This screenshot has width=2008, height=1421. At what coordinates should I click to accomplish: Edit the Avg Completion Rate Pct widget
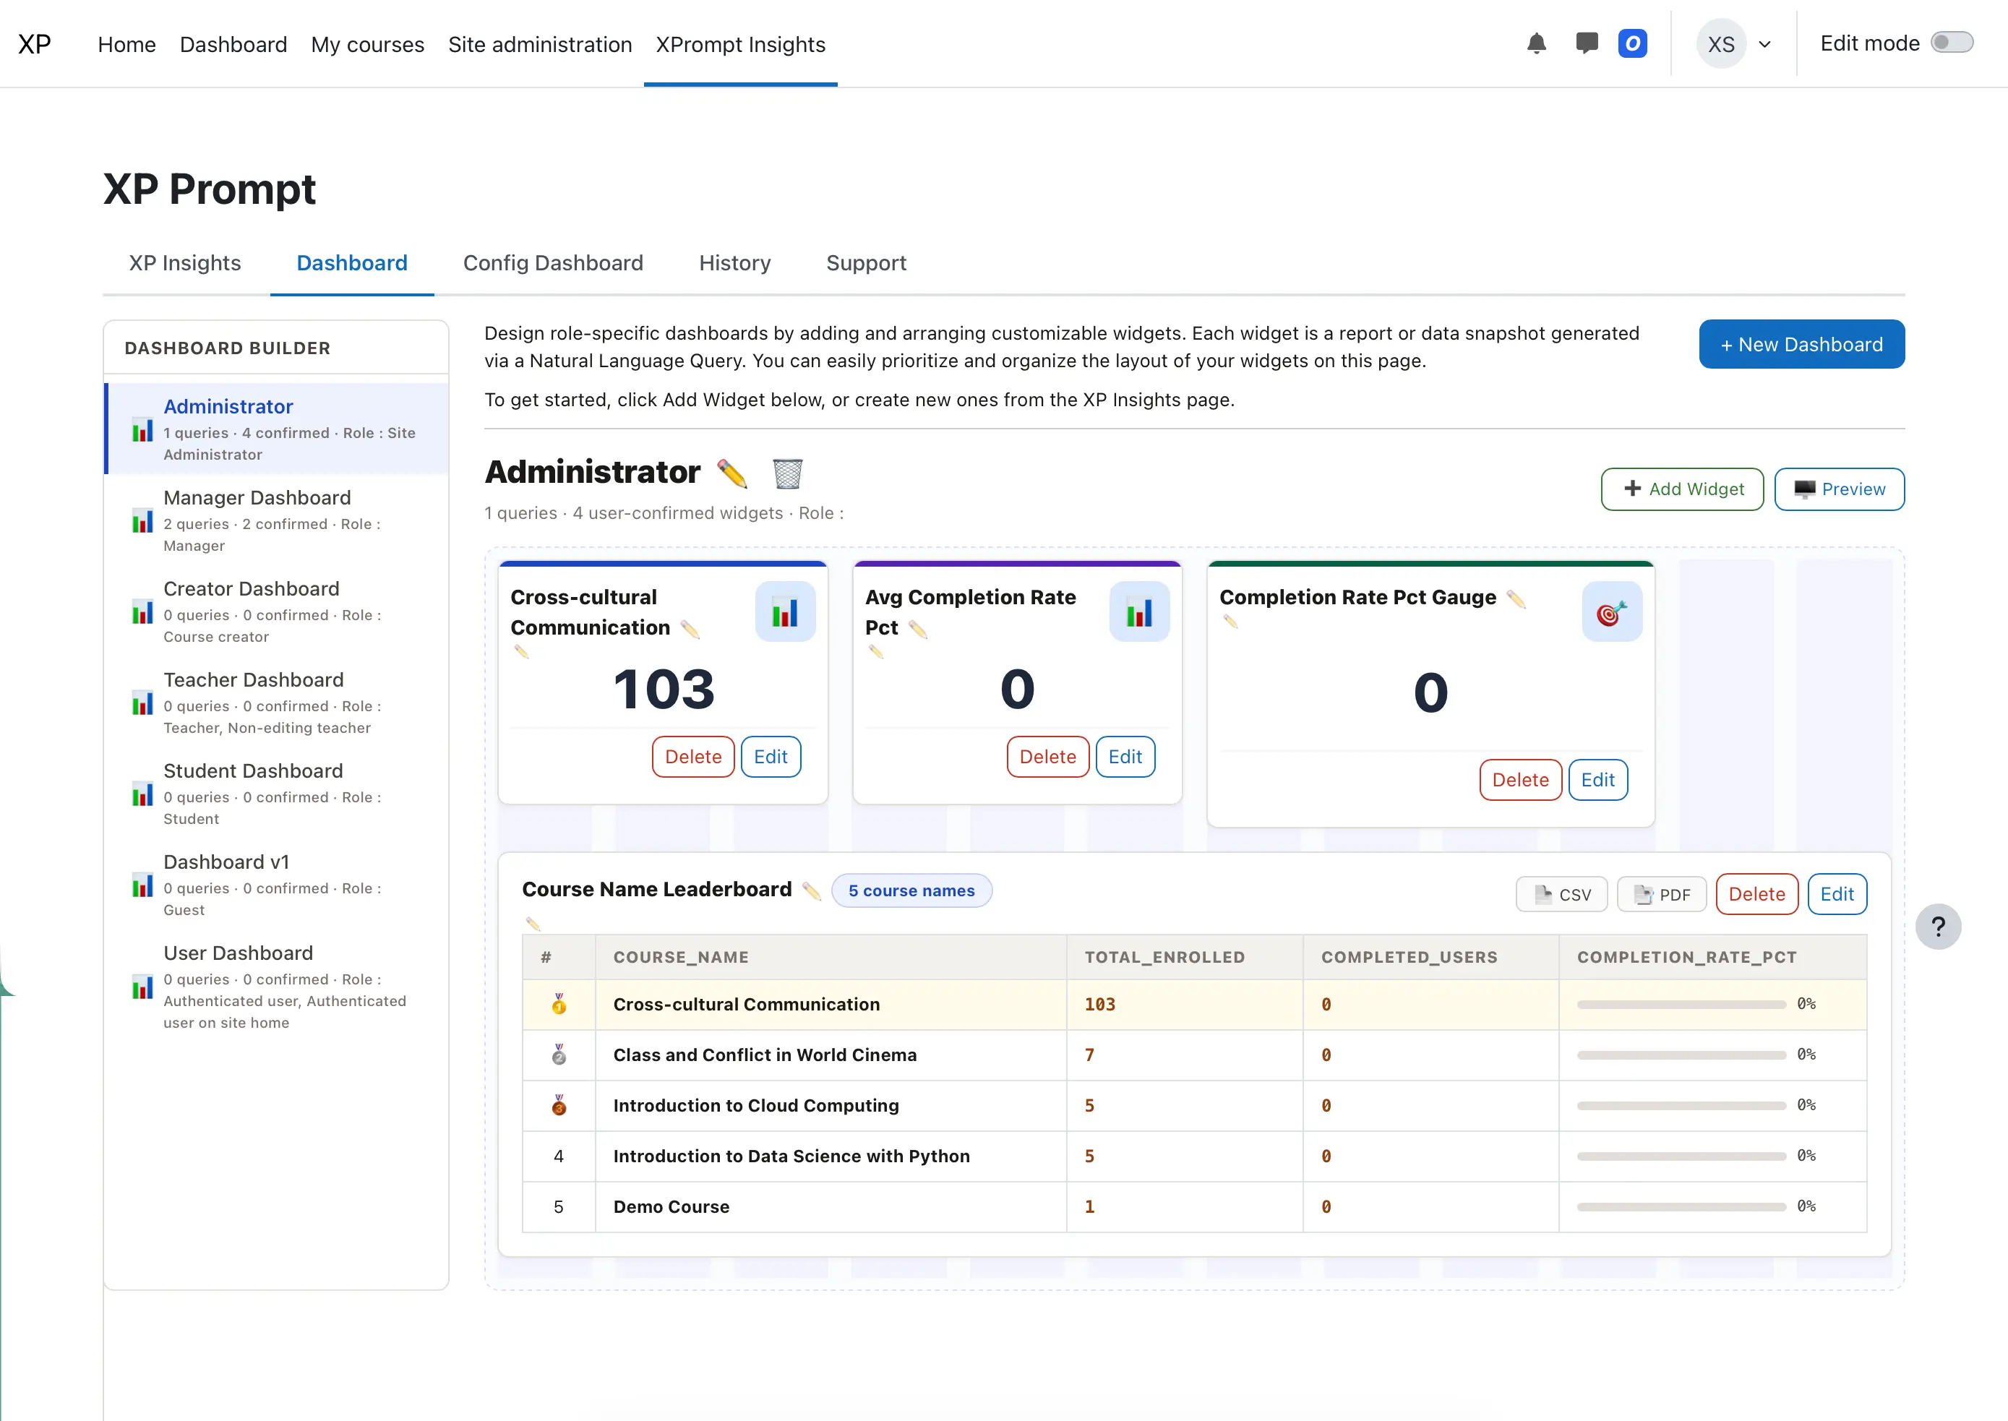pos(1125,757)
